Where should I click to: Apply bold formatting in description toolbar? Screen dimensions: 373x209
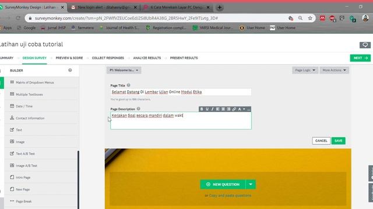point(202,109)
